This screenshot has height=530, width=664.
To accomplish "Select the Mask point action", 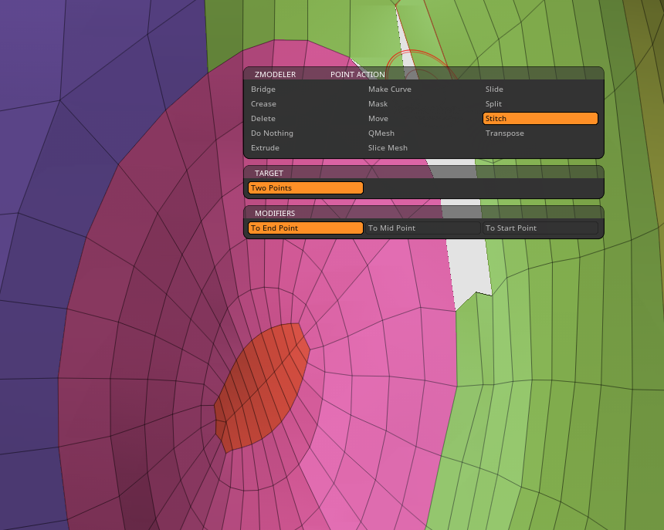I will (x=378, y=104).
